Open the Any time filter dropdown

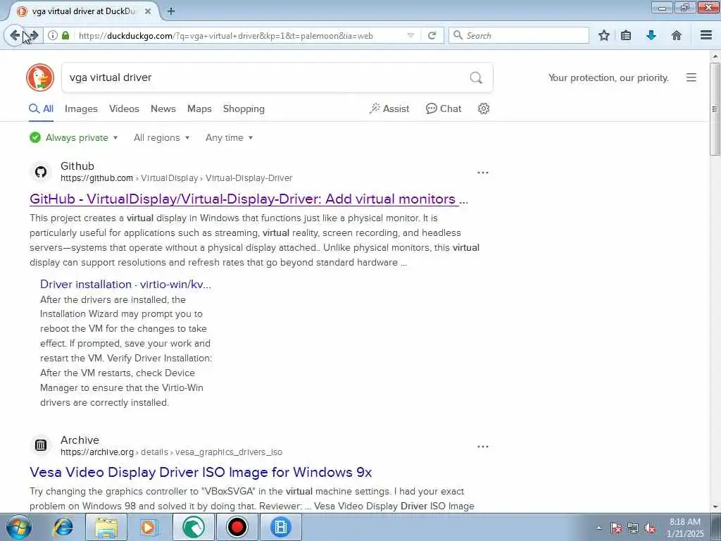click(x=229, y=137)
